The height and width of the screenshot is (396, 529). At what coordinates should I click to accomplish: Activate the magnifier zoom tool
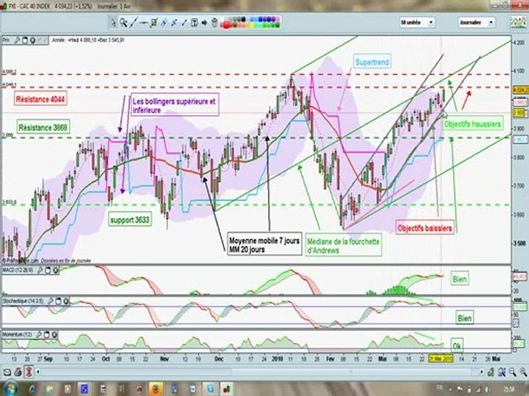[123, 23]
